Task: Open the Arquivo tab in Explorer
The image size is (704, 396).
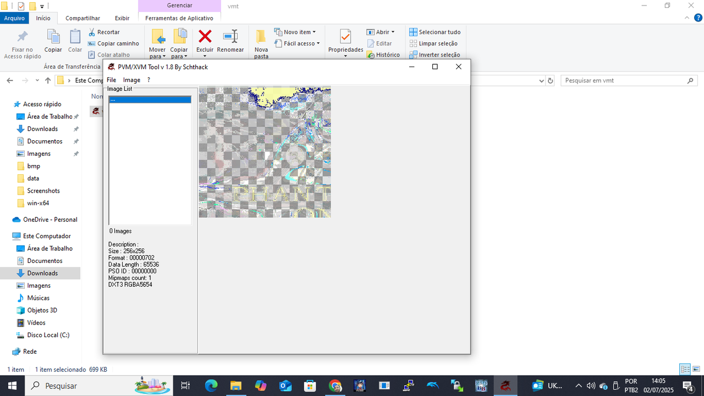Action: pos(14,18)
